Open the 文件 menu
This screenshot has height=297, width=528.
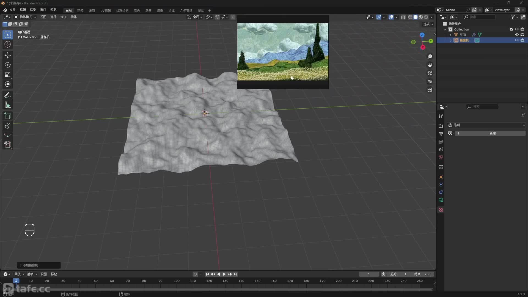(13, 10)
